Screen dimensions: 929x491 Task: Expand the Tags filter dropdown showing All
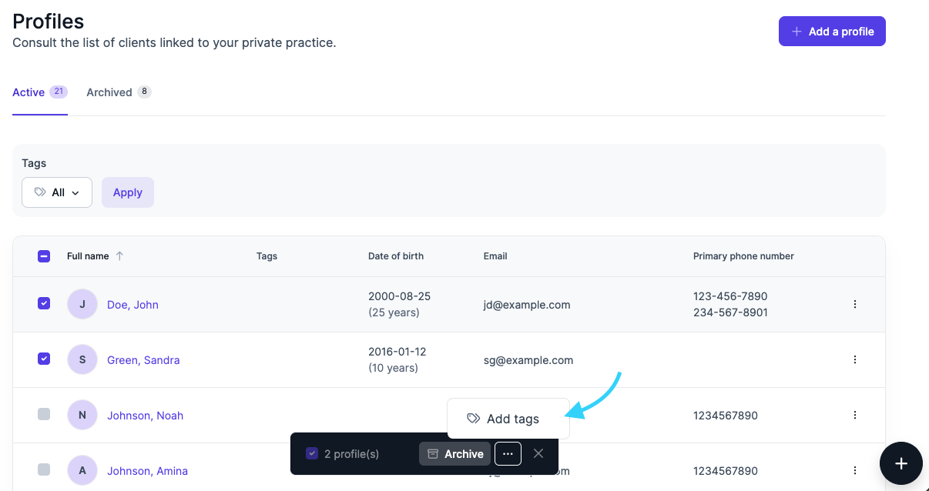tap(57, 192)
